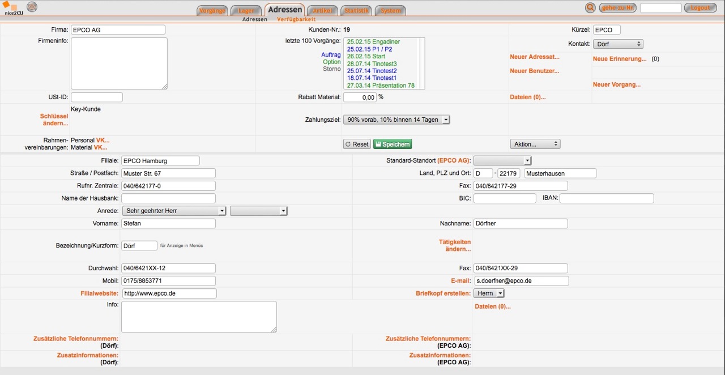This screenshot has height=375, width=725.
Task: Open the Zahlungsziel dropdown
Action: 396,120
